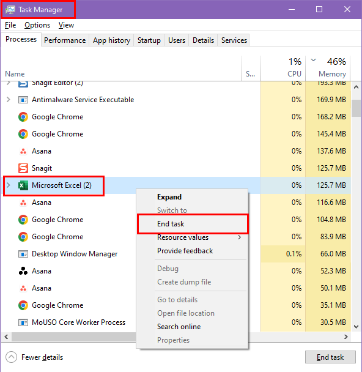This screenshot has height=372, width=362.
Task: Click the End task button at the bottom right
Action: pyautogui.click(x=330, y=357)
